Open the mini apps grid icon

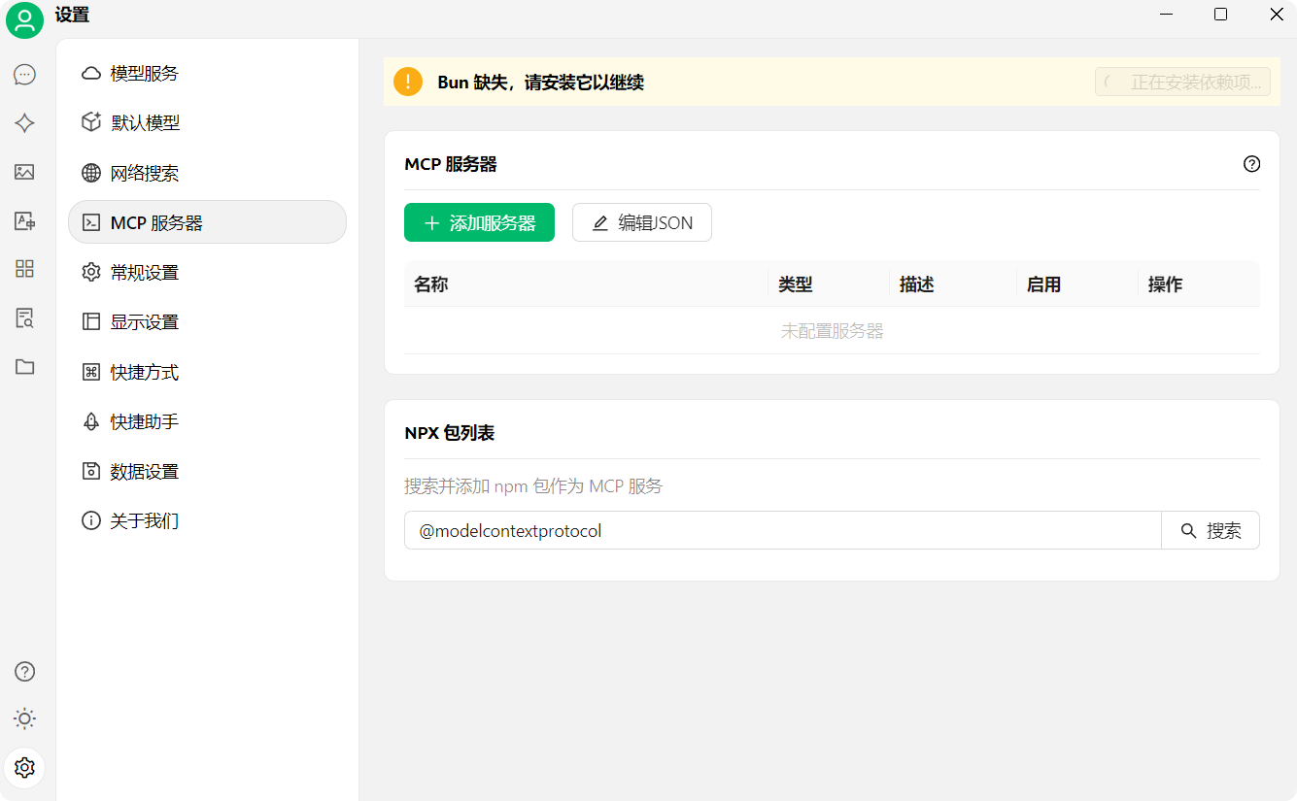[24, 269]
